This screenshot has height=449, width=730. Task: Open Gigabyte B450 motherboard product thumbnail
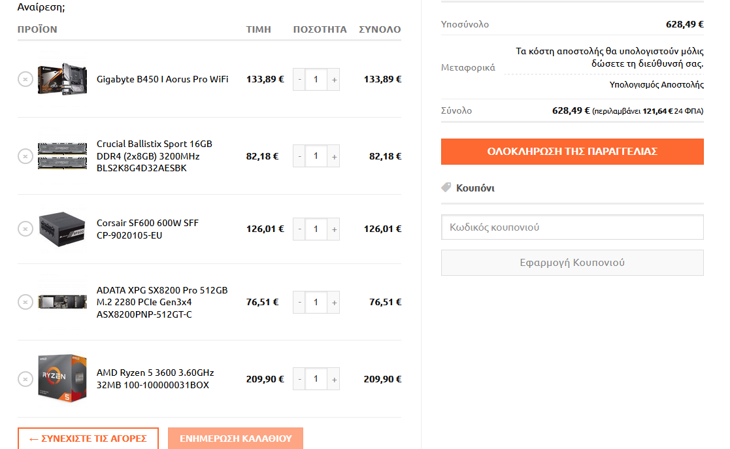[x=62, y=79]
